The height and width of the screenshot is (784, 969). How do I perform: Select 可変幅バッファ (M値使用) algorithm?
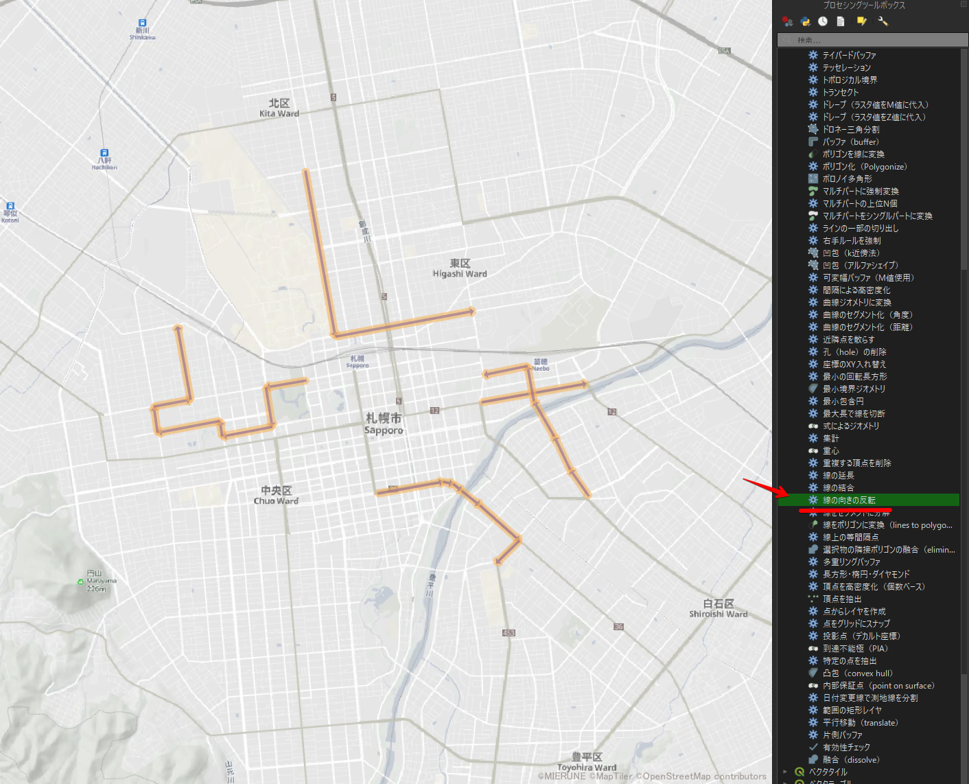(868, 278)
